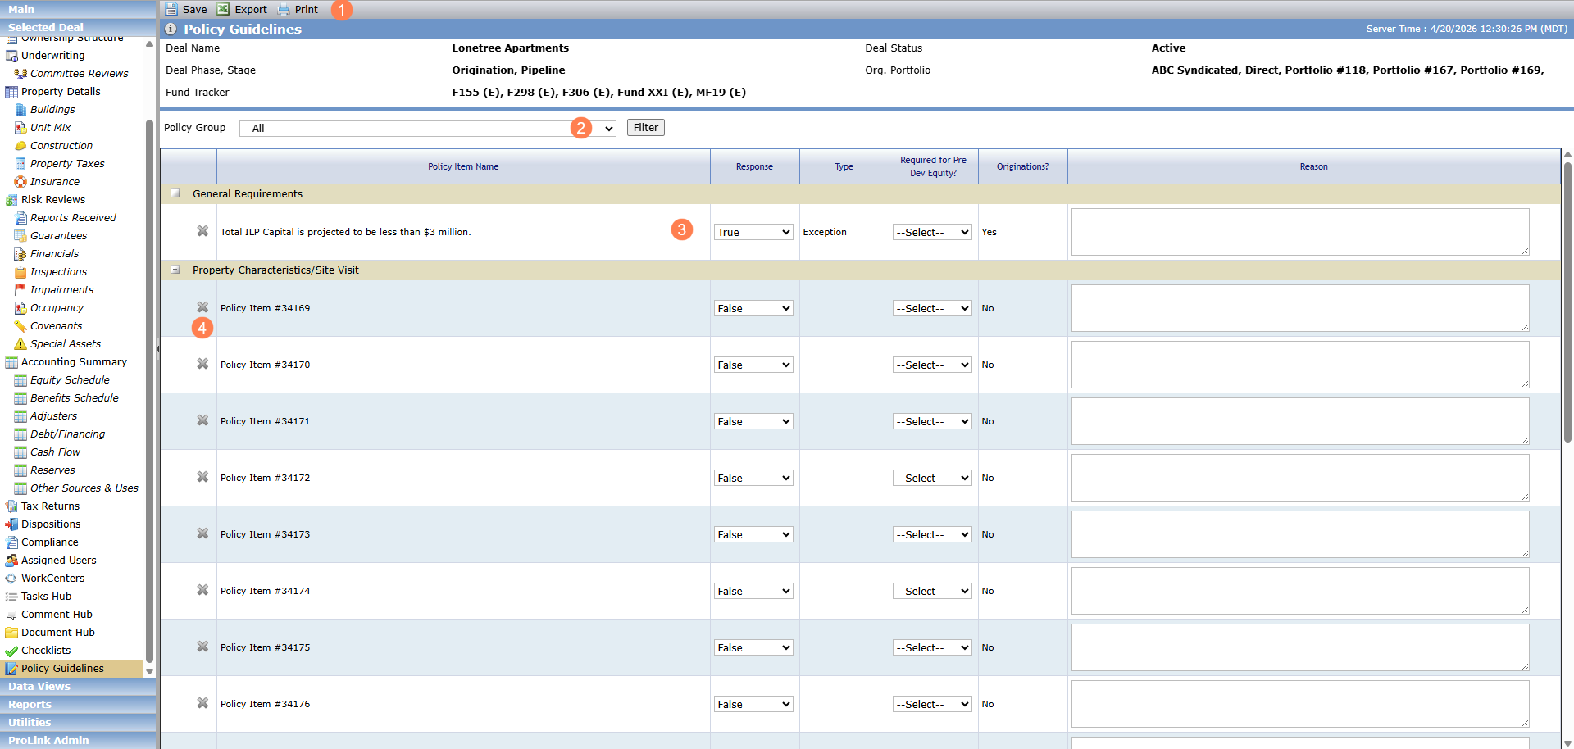Click the Export spreadsheet icon
This screenshot has height=749, width=1574.
223,9
